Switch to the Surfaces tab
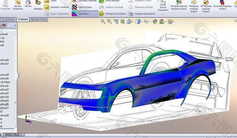The width and height of the screenshot is (237, 138). [x=9, y=19]
